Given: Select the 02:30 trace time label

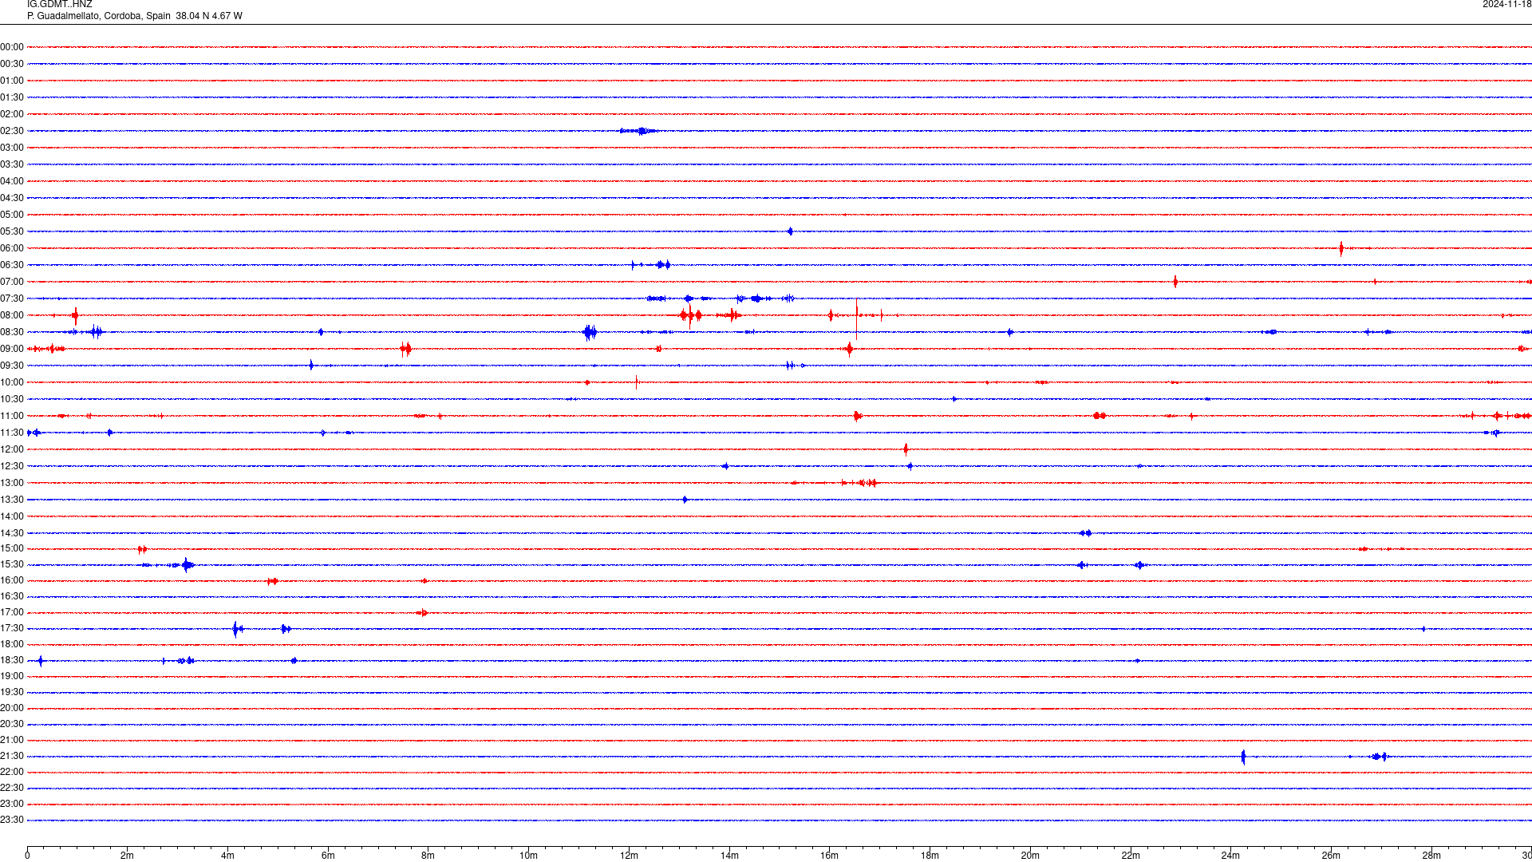Looking at the screenshot, I should click(12, 131).
